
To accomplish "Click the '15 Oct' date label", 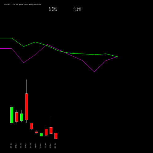I will 26,146.
